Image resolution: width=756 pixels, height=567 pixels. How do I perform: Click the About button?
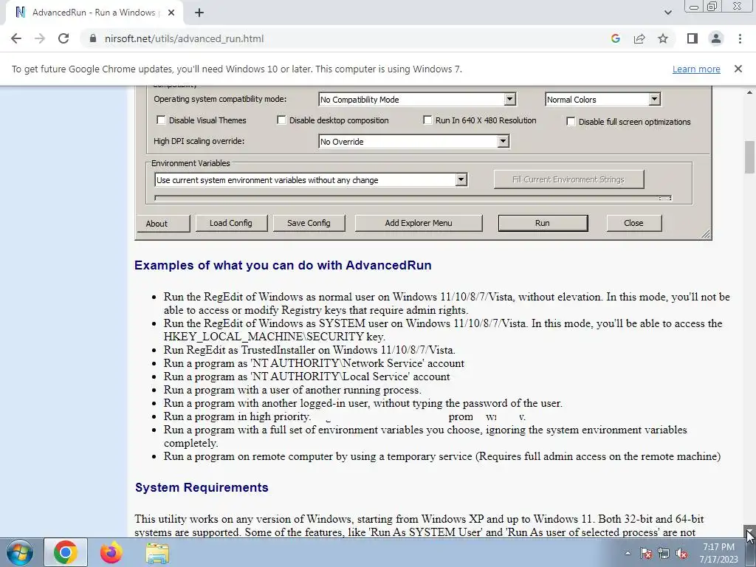click(163, 223)
